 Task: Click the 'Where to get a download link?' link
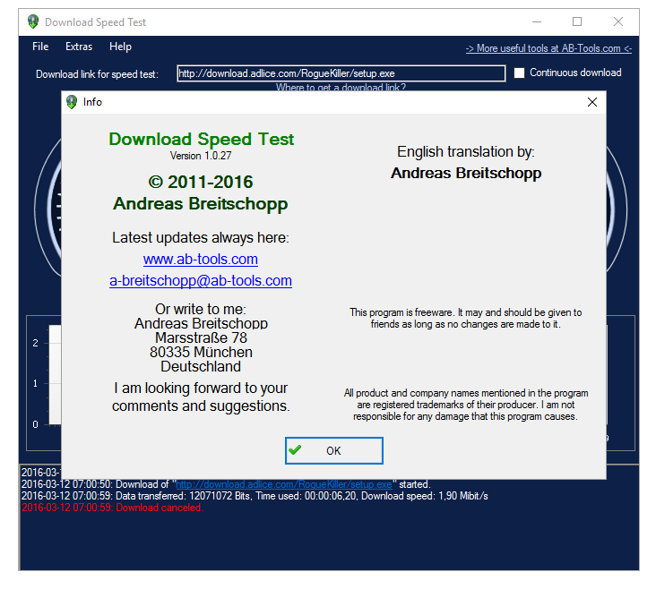[x=341, y=87]
